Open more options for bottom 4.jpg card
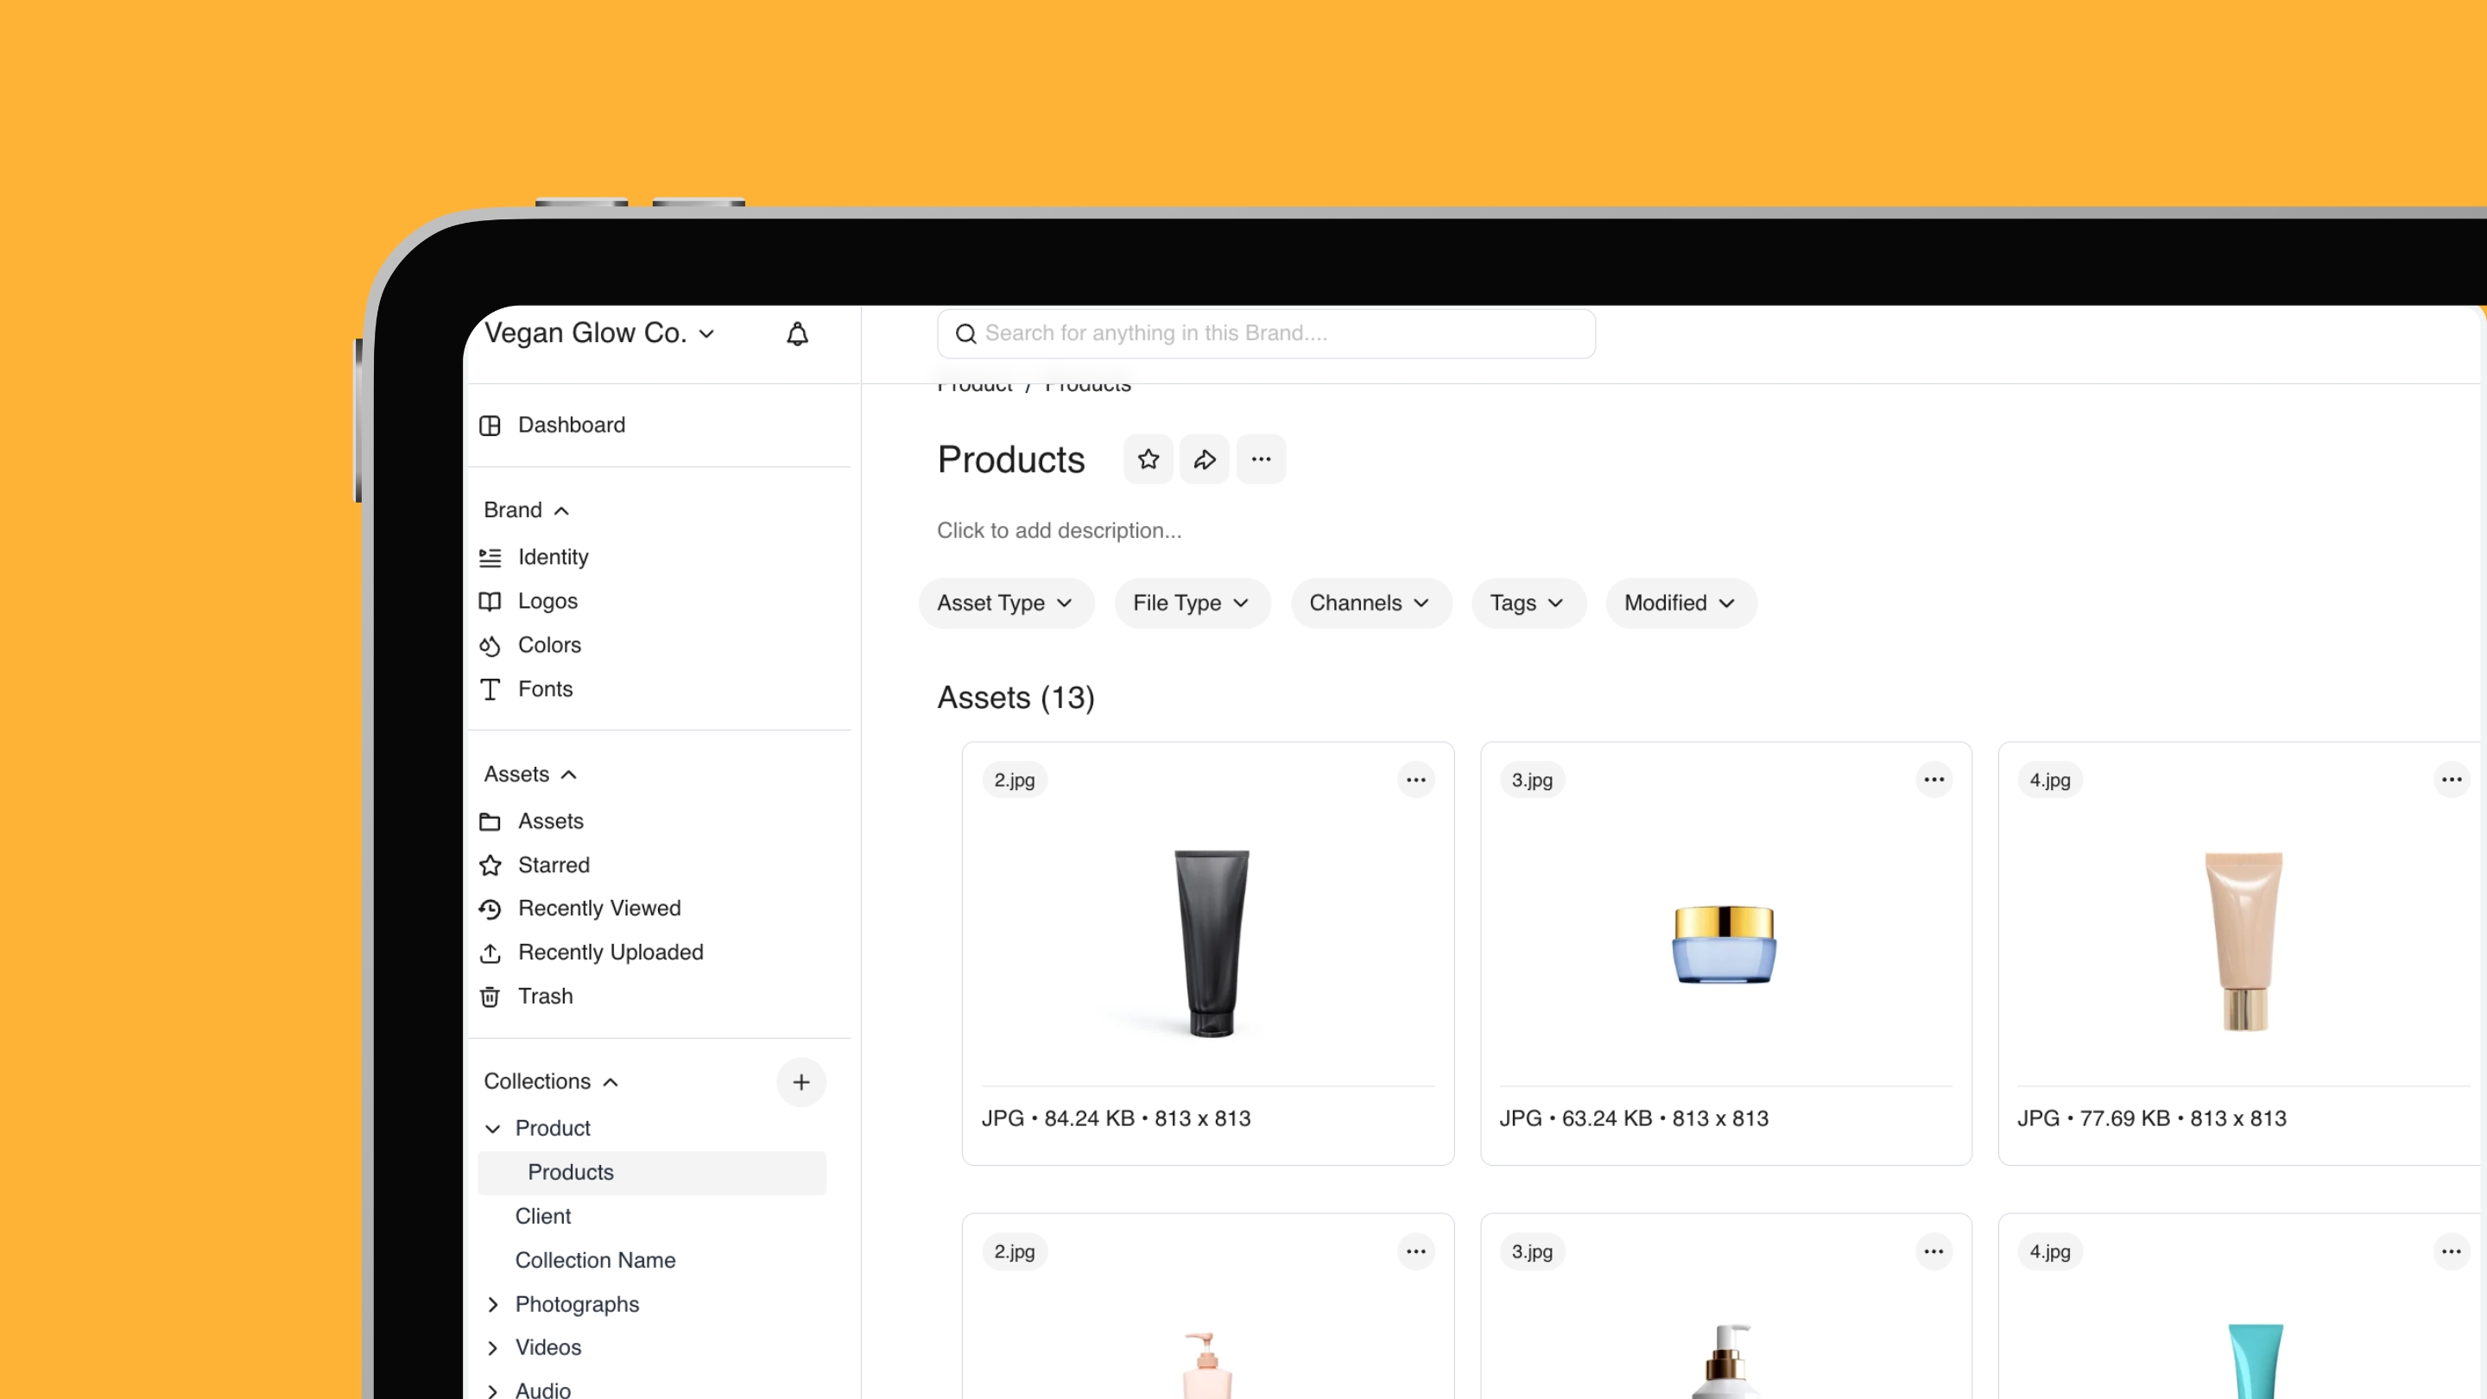Screen dimensions: 2487x1399 click(x=2452, y=1252)
